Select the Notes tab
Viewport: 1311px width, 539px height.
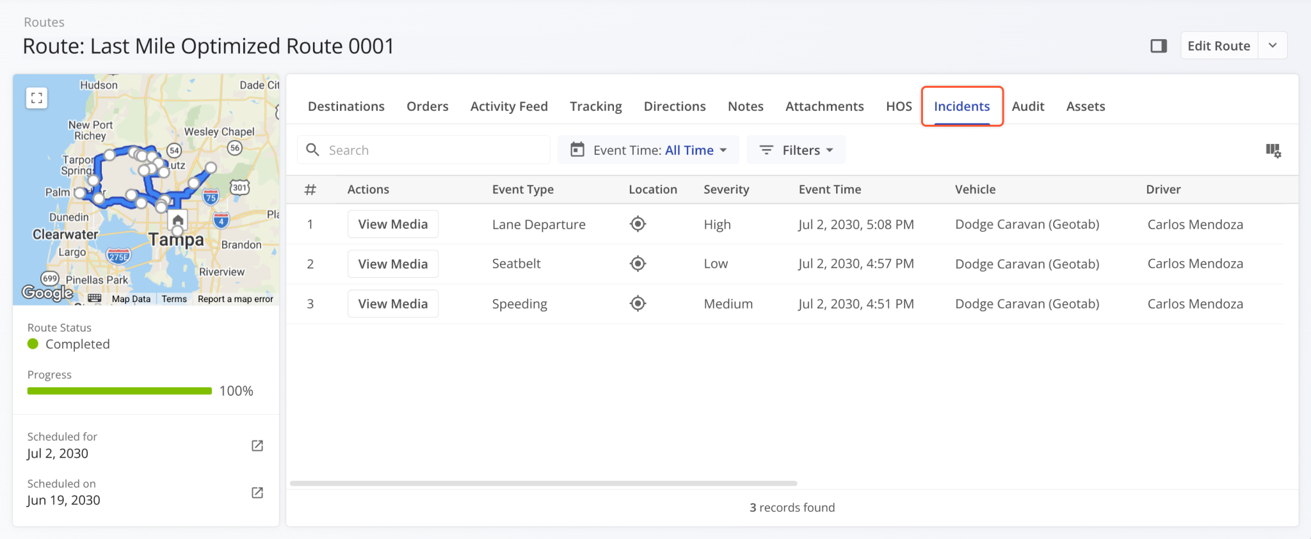(x=746, y=106)
